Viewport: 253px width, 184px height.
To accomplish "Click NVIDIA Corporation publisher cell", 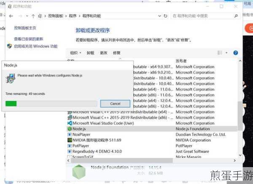I will pos(193,140).
